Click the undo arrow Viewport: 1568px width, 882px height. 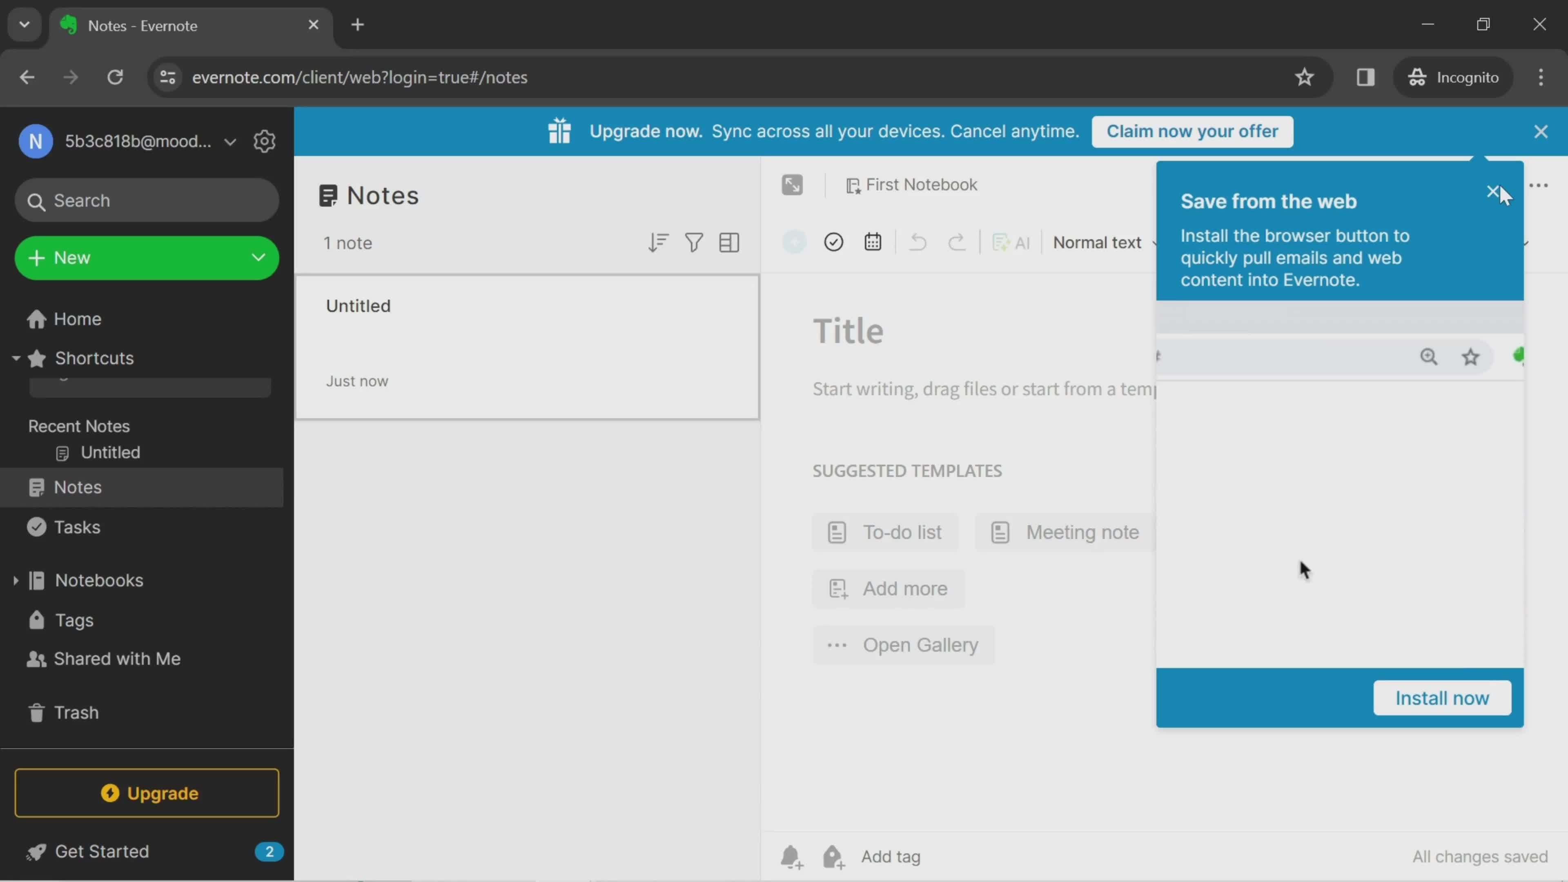(918, 242)
